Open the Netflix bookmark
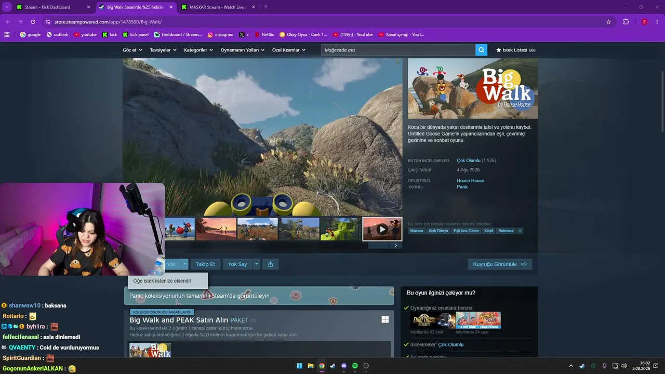The height and width of the screenshot is (374, 665). (264, 35)
